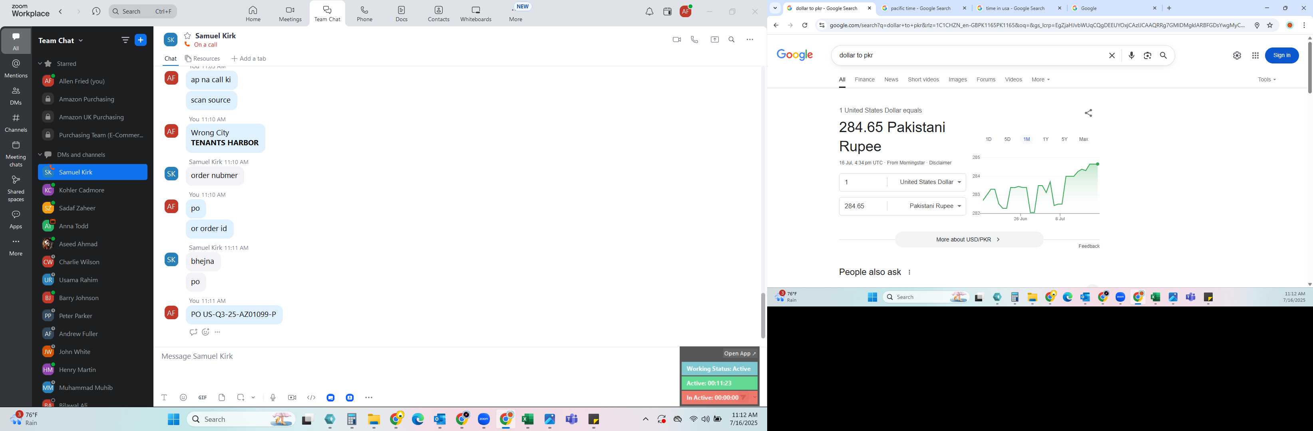Click the Open App button
The image size is (1313, 431).
pos(740,354)
